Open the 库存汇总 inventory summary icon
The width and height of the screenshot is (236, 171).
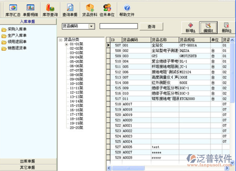tap(13, 10)
